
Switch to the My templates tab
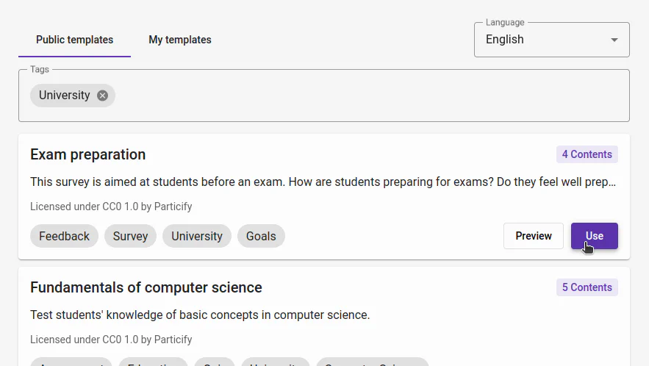[180, 40]
